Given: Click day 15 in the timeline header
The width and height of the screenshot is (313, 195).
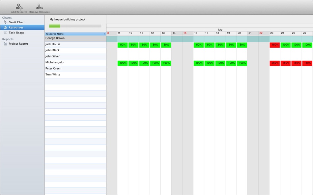Looking at the screenshot, I should [188, 33].
